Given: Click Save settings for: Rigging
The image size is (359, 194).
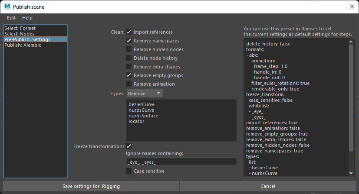Looking at the screenshot, I should [x=91, y=186].
